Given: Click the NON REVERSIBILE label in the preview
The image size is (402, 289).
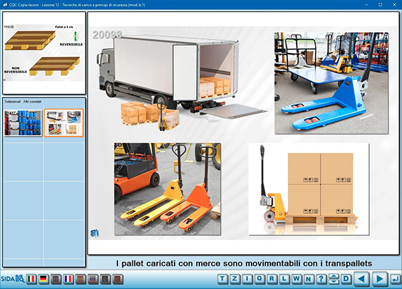Looking at the screenshot, I should pos(15,70).
